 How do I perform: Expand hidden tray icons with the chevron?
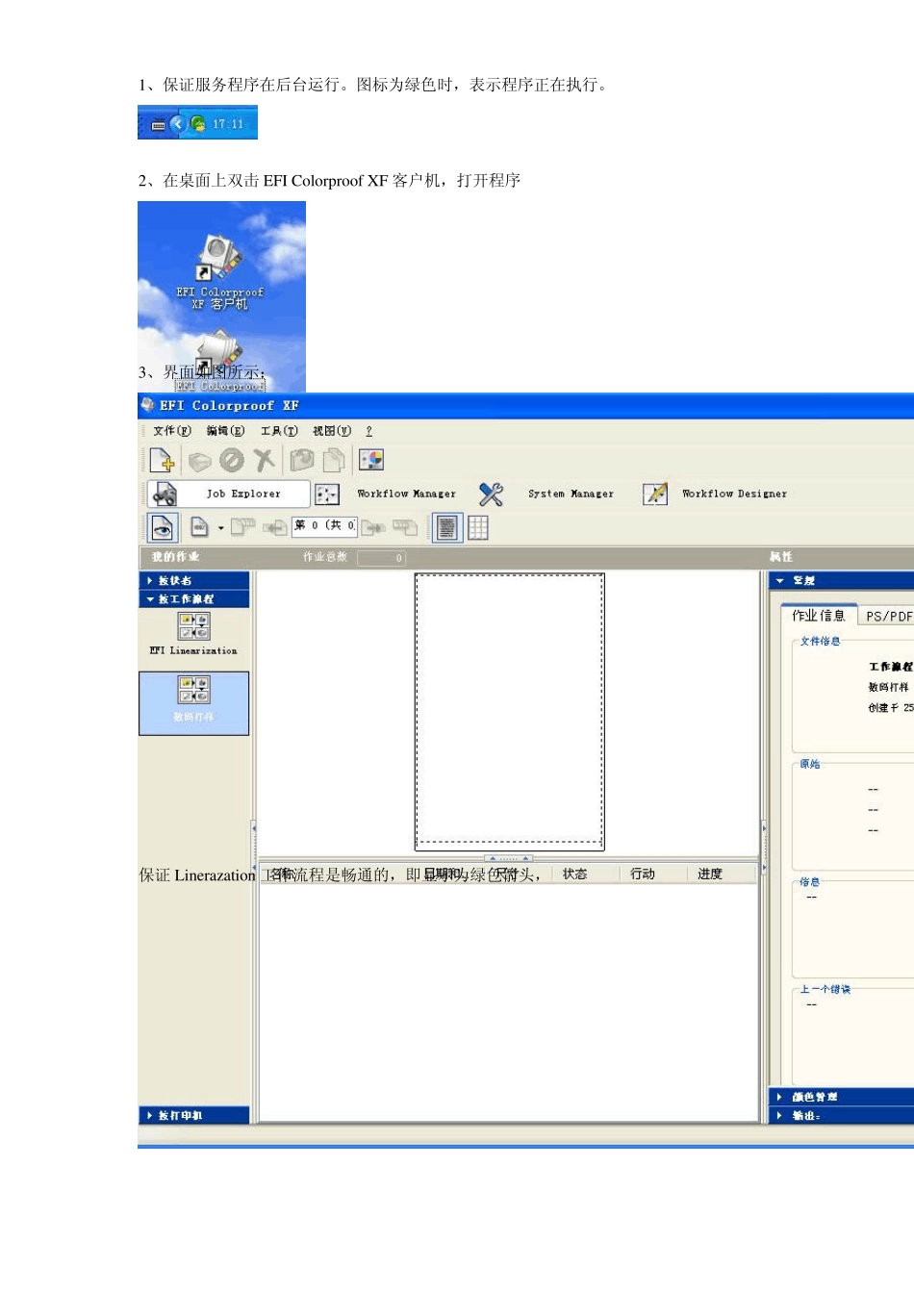tap(177, 123)
